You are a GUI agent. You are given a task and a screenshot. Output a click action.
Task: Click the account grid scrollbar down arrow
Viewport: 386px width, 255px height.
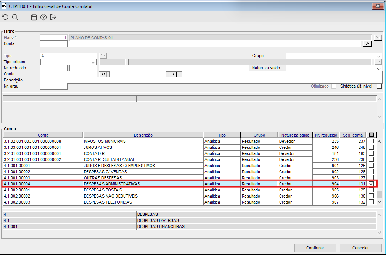coord(380,202)
